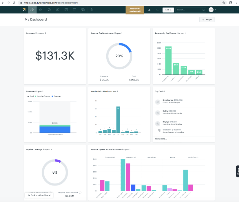Open the Contacts icon

[49, 10]
